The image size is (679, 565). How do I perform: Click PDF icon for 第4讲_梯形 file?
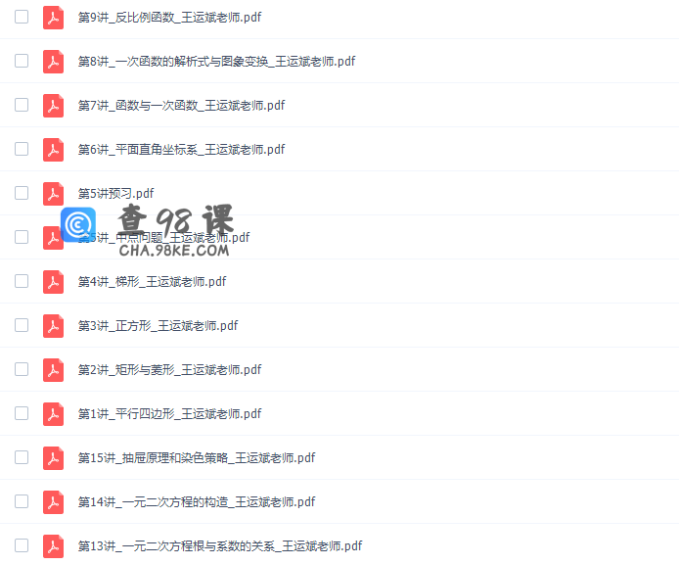click(x=53, y=282)
